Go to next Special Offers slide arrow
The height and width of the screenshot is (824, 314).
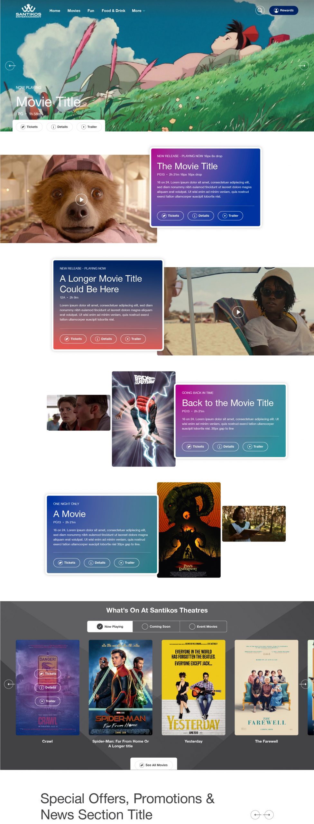point(268,815)
